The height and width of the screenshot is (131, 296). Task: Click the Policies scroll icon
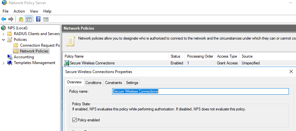9,40
